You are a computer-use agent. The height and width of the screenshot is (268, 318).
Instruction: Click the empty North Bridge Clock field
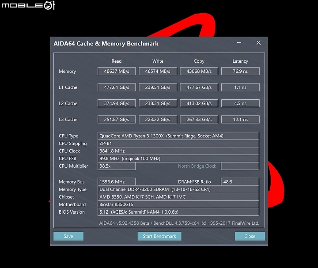coord(240,166)
